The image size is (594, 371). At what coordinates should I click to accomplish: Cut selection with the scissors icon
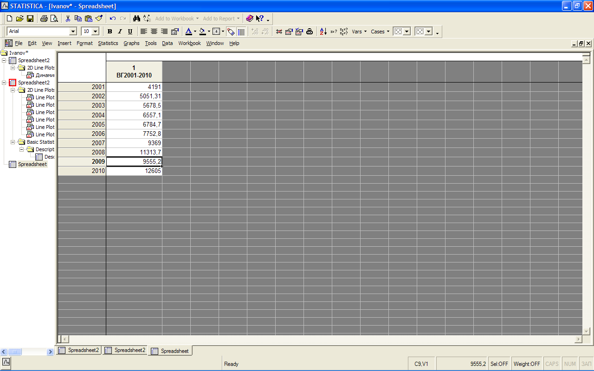tap(68, 19)
